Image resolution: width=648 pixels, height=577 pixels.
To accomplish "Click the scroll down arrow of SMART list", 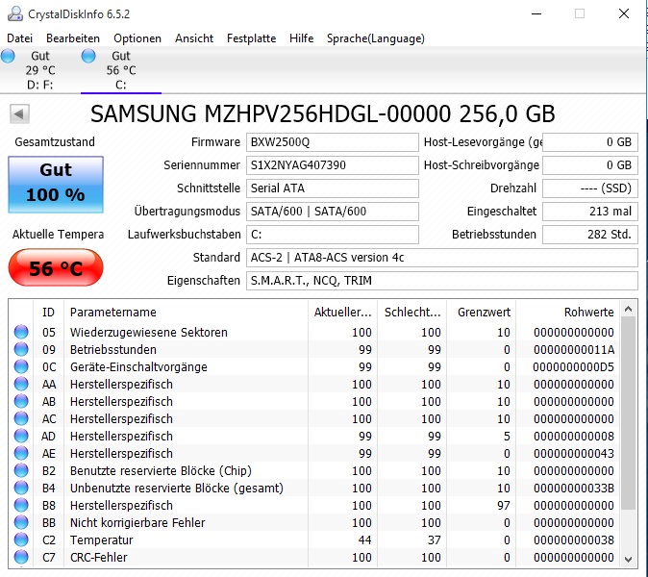I will 628,559.
